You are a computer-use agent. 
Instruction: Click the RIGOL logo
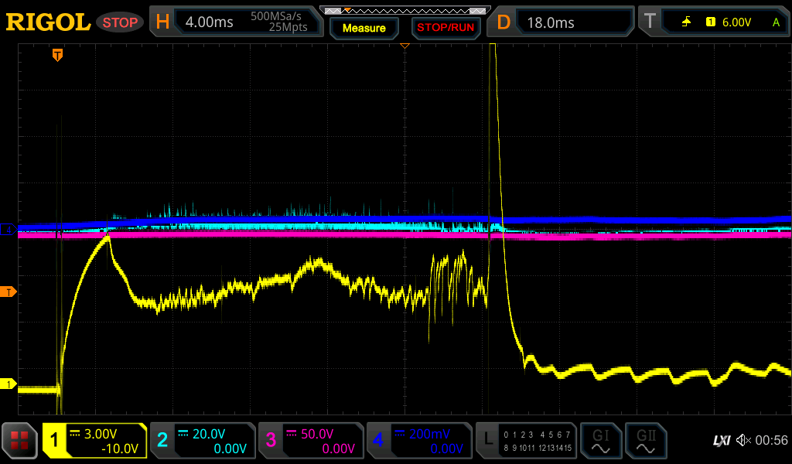[x=48, y=22]
